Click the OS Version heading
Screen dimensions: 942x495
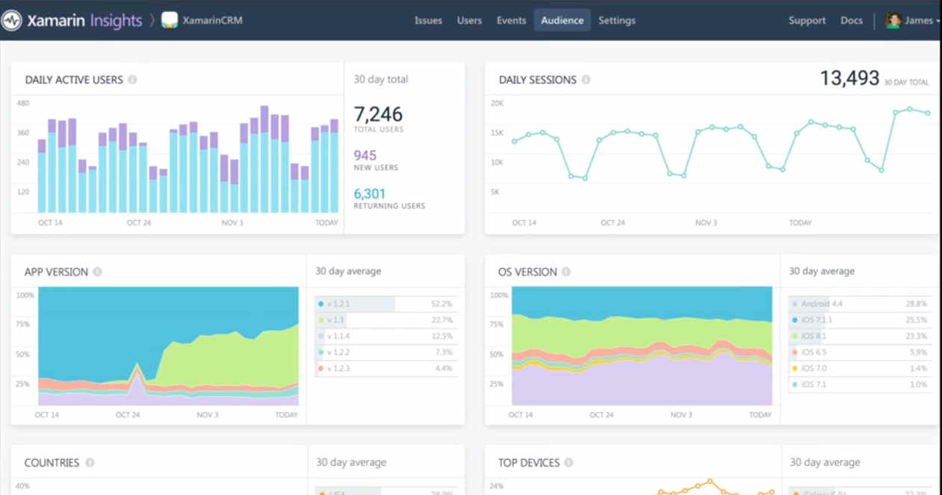[527, 272]
